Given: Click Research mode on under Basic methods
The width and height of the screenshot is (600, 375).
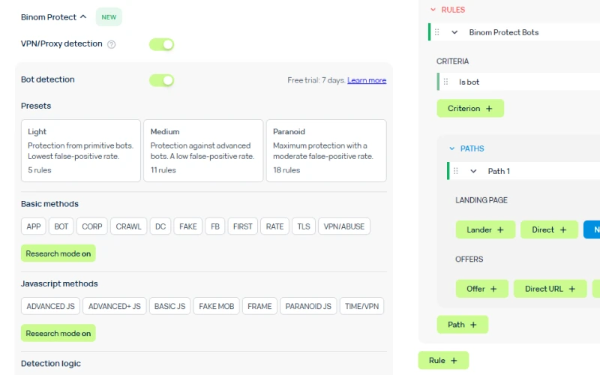Looking at the screenshot, I should coord(58,253).
